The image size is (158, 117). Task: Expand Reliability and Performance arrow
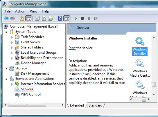pyautogui.click(x=12, y=58)
